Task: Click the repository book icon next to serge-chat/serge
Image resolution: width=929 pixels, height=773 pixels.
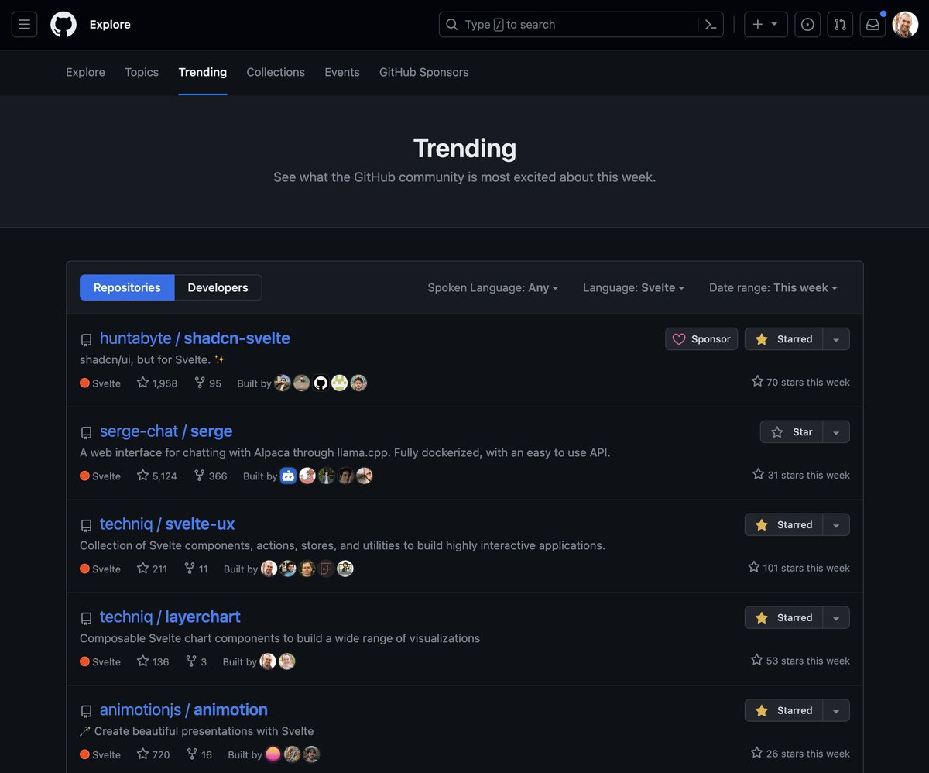Action: (x=86, y=432)
